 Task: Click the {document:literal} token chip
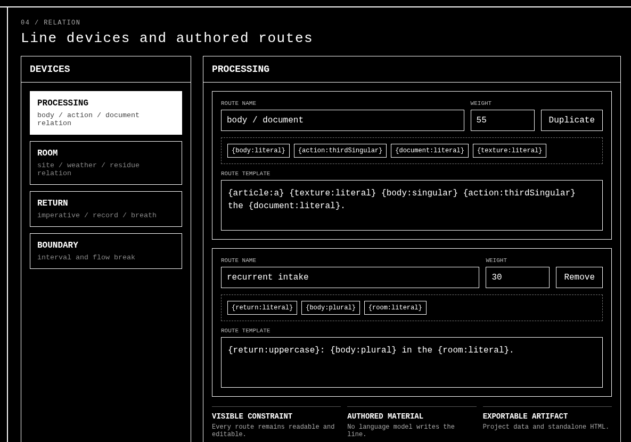coord(429,151)
